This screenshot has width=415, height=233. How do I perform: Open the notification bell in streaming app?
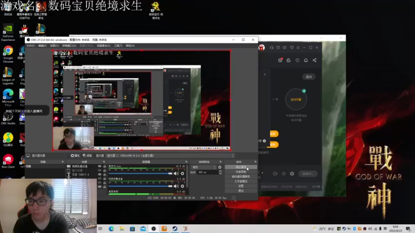(x=306, y=60)
